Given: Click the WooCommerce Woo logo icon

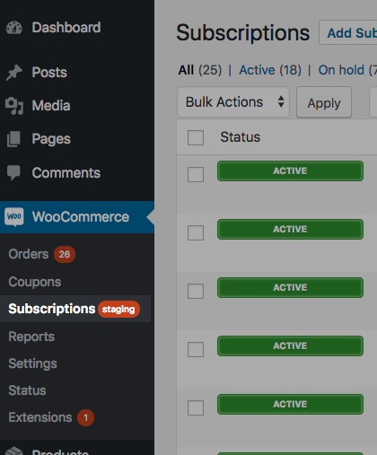Looking at the screenshot, I should point(14,216).
